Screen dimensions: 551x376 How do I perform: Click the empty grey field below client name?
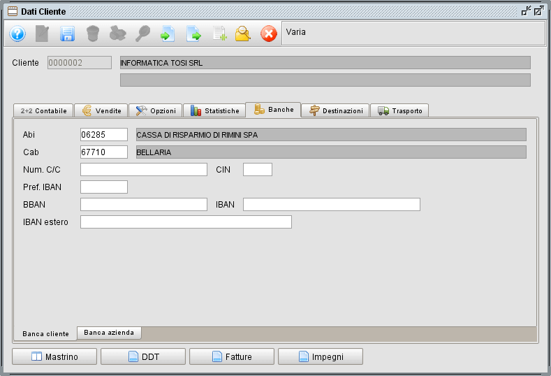point(325,80)
